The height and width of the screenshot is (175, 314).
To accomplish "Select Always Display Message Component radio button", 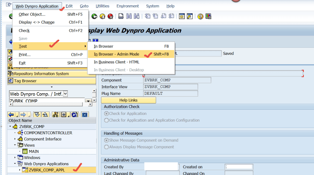I will point(107,147).
